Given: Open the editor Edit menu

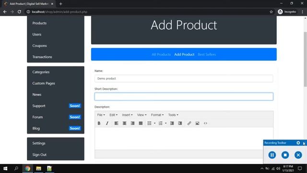Looking at the screenshot, I should (x=113, y=115).
